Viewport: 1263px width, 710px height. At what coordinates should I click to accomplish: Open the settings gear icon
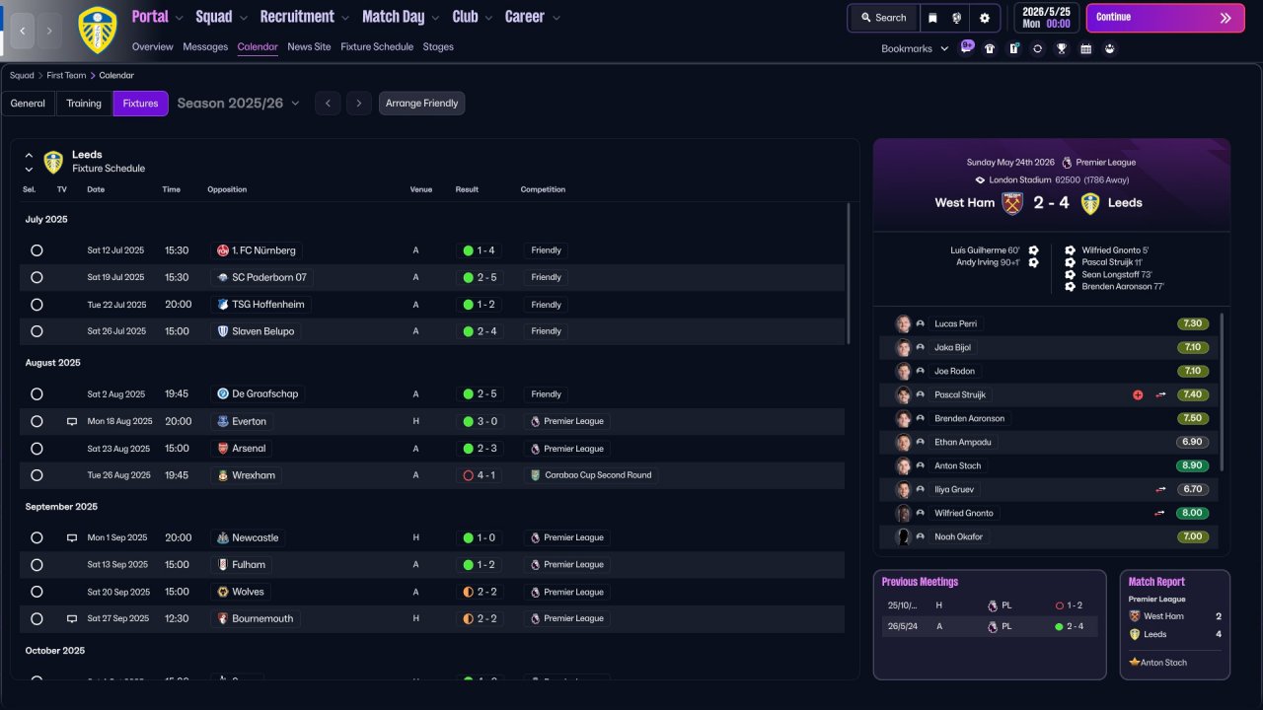pos(985,18)
